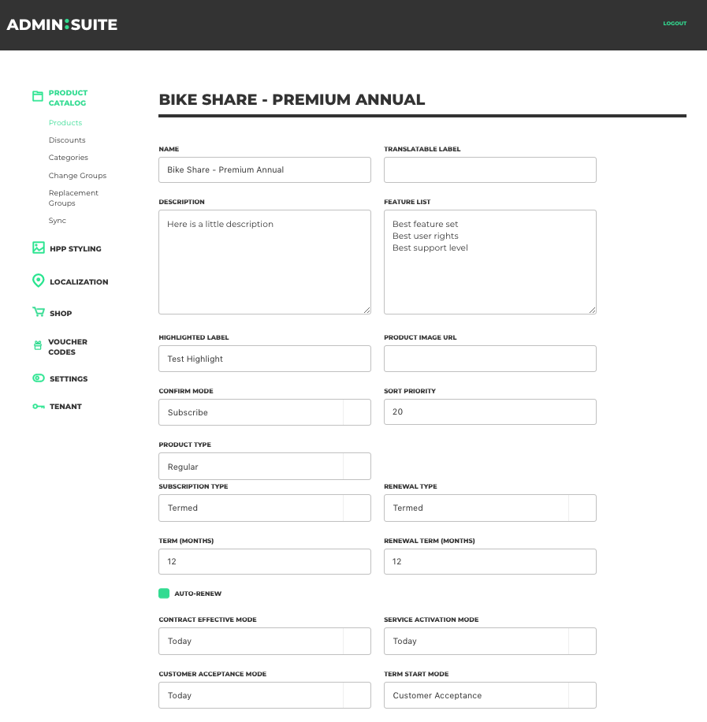Viewport: 707px width, 722px height.
Task: Go to Localization section
Action: coord(79,282)
